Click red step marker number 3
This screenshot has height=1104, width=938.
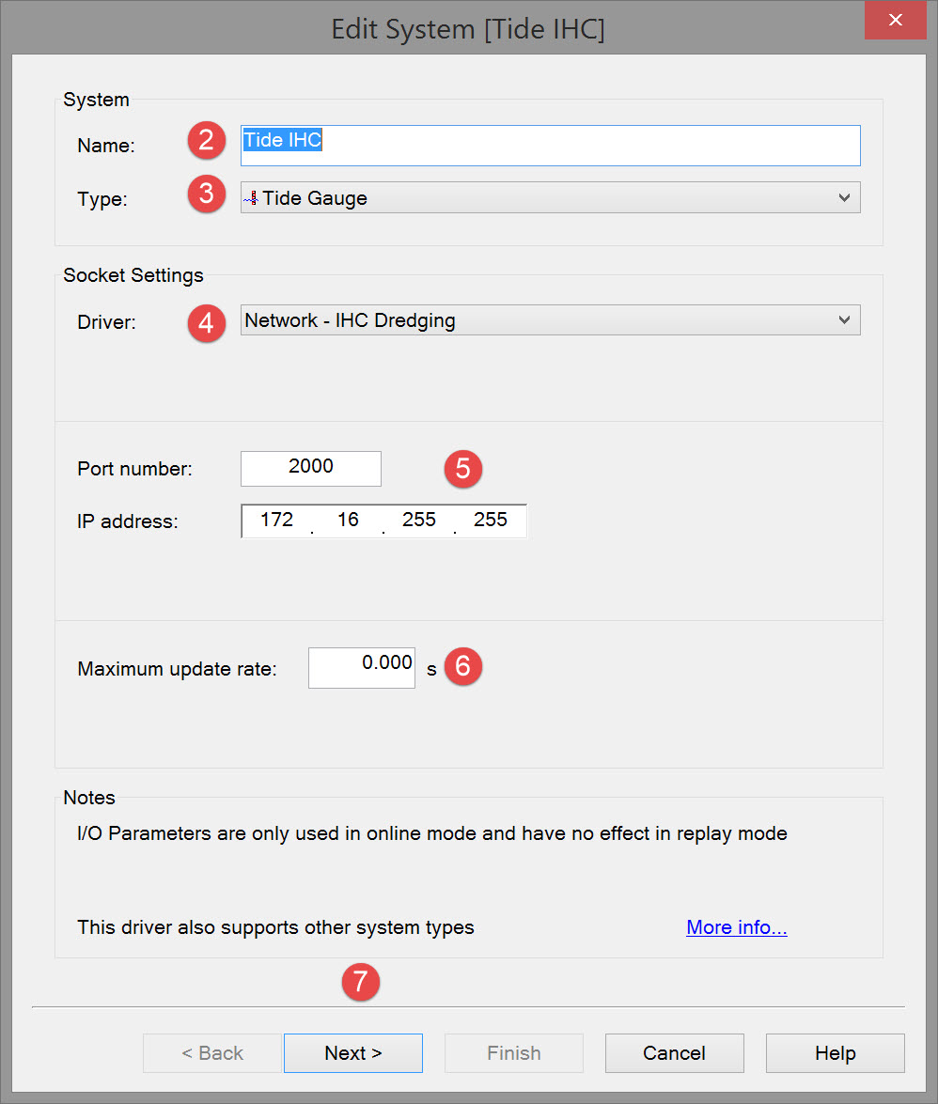[x=206, y=194]
